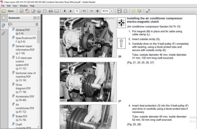Click the Bookmarks panel right-arrow button
The image size is (197, 129).
pyautogui.click(x=38, y=18)
